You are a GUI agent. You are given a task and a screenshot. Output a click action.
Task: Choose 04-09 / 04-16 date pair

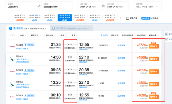tap(110, 18)
